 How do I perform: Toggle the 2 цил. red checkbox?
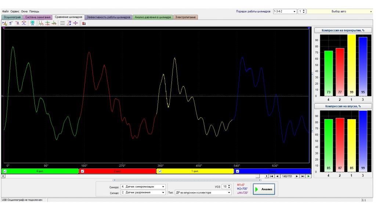[x=83, y=171]
